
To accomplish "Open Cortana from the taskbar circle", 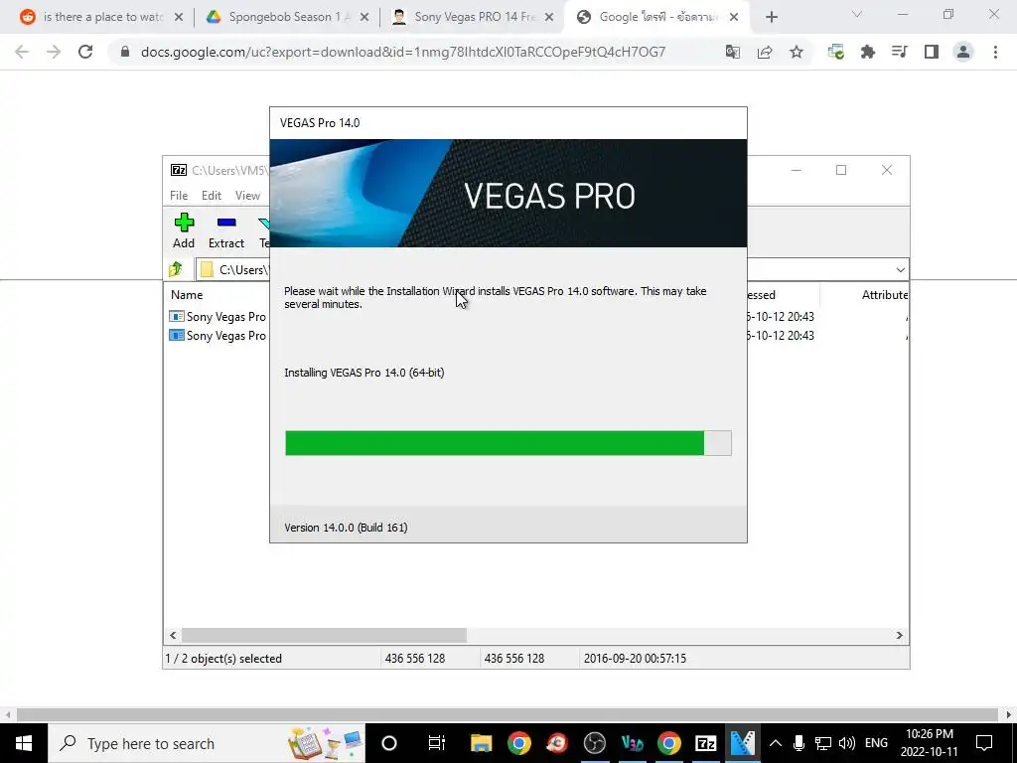I will [x=388, y=743].
